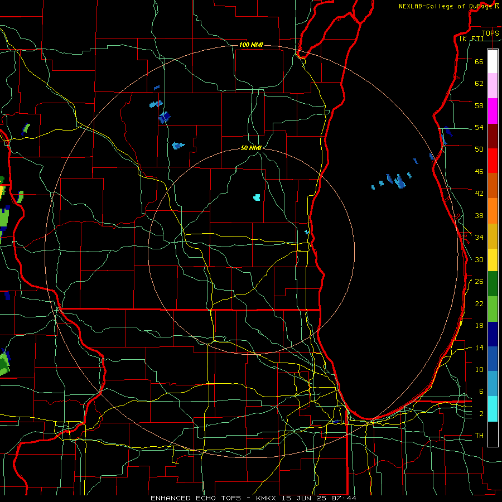Click the legend value 18
This screenshot has width=502, height=502.
tap(479, 326)
